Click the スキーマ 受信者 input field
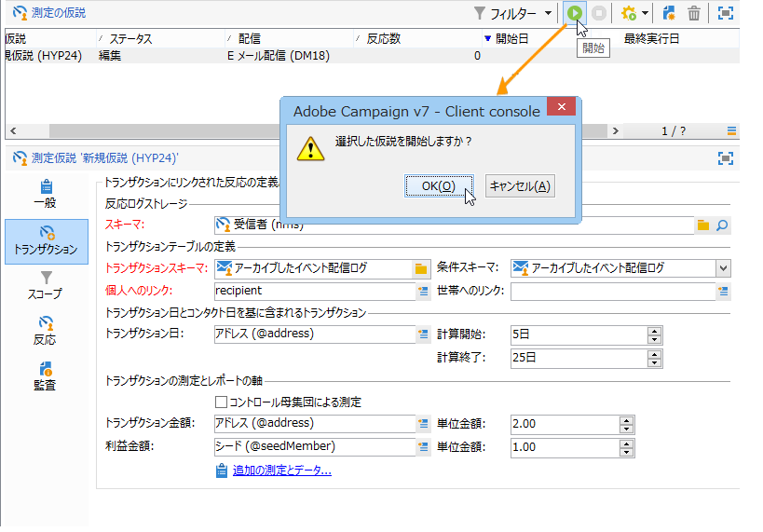The image size is (763, 532). point(454,225)
